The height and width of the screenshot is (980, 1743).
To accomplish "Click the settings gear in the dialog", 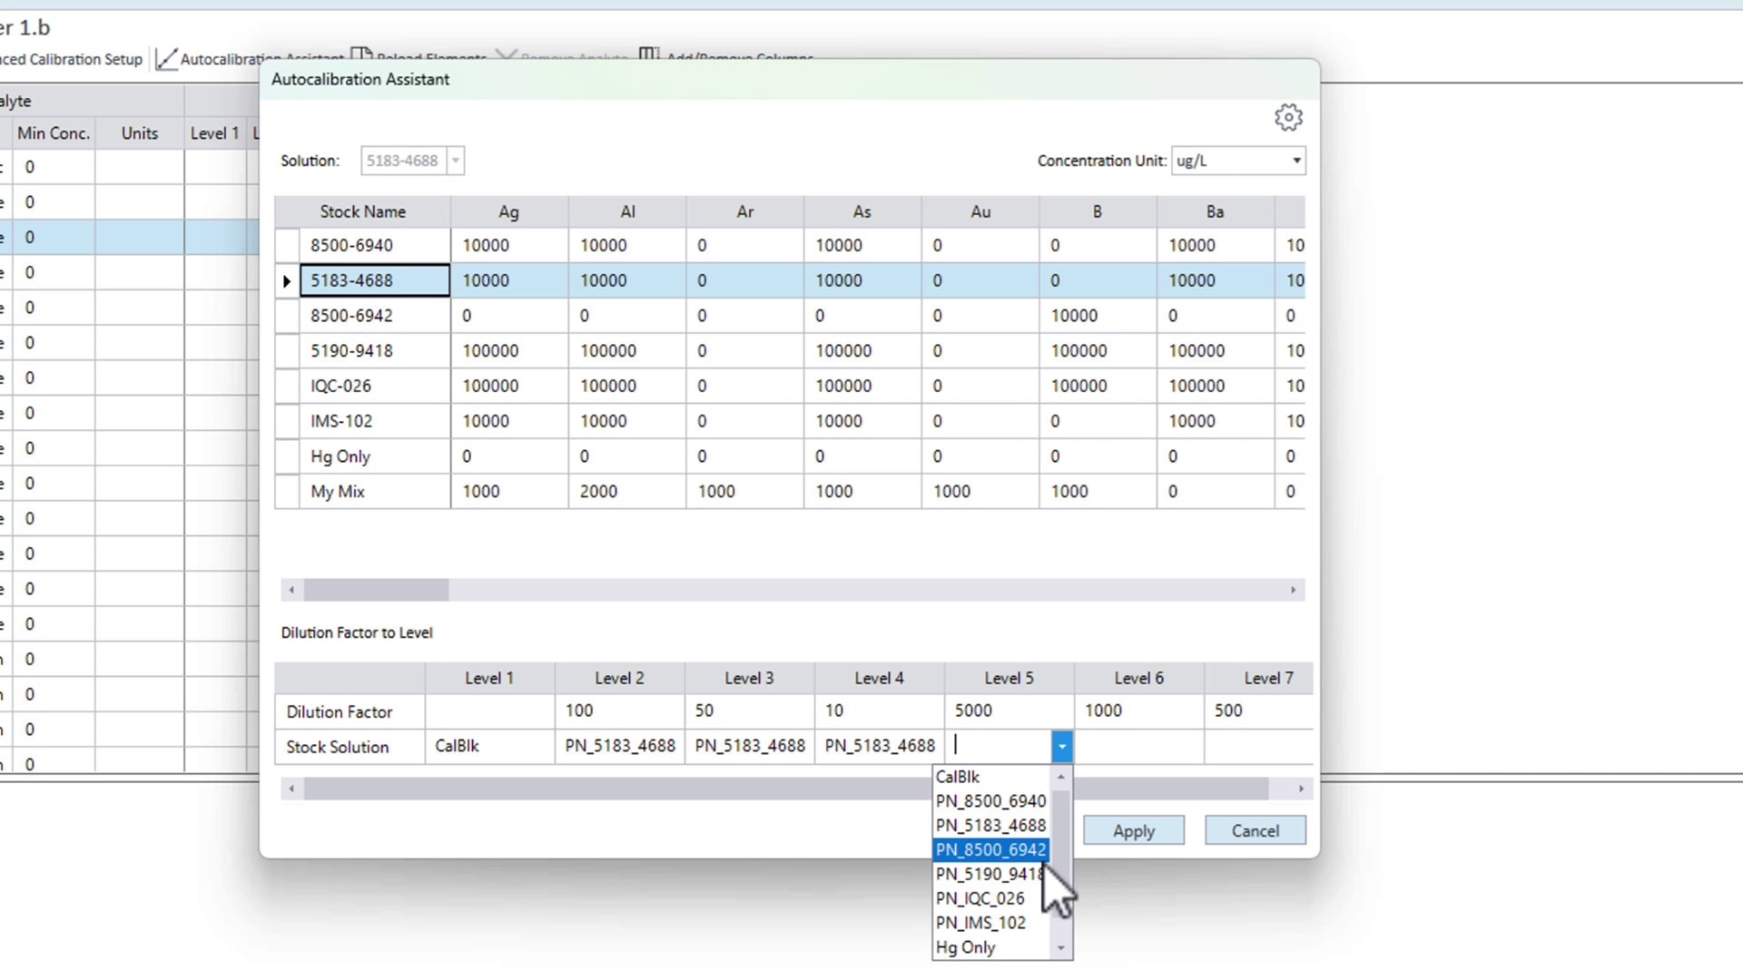I will [1288, 117].
